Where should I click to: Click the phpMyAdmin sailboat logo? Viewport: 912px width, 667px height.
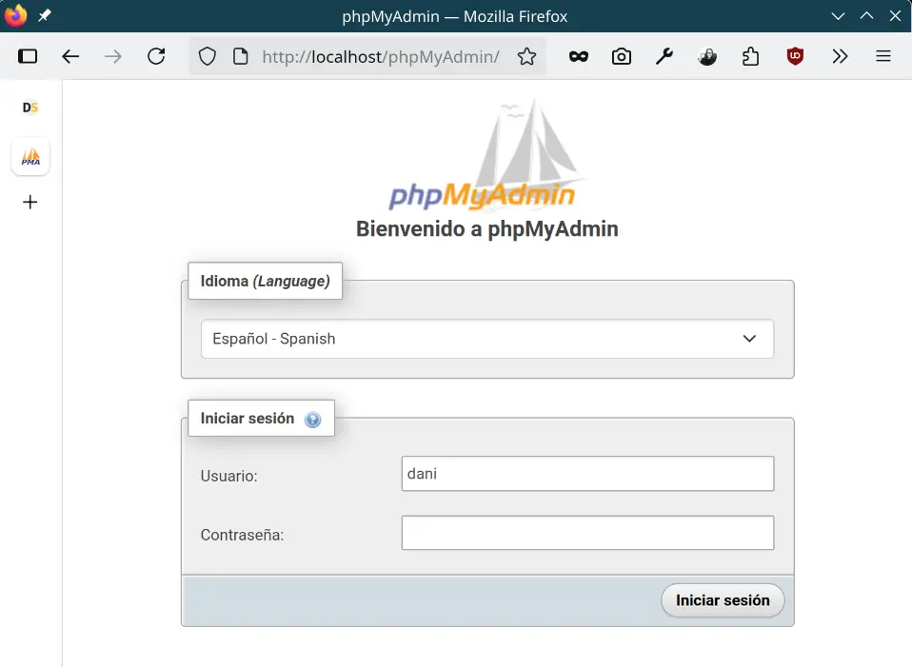tap(486, 157)
